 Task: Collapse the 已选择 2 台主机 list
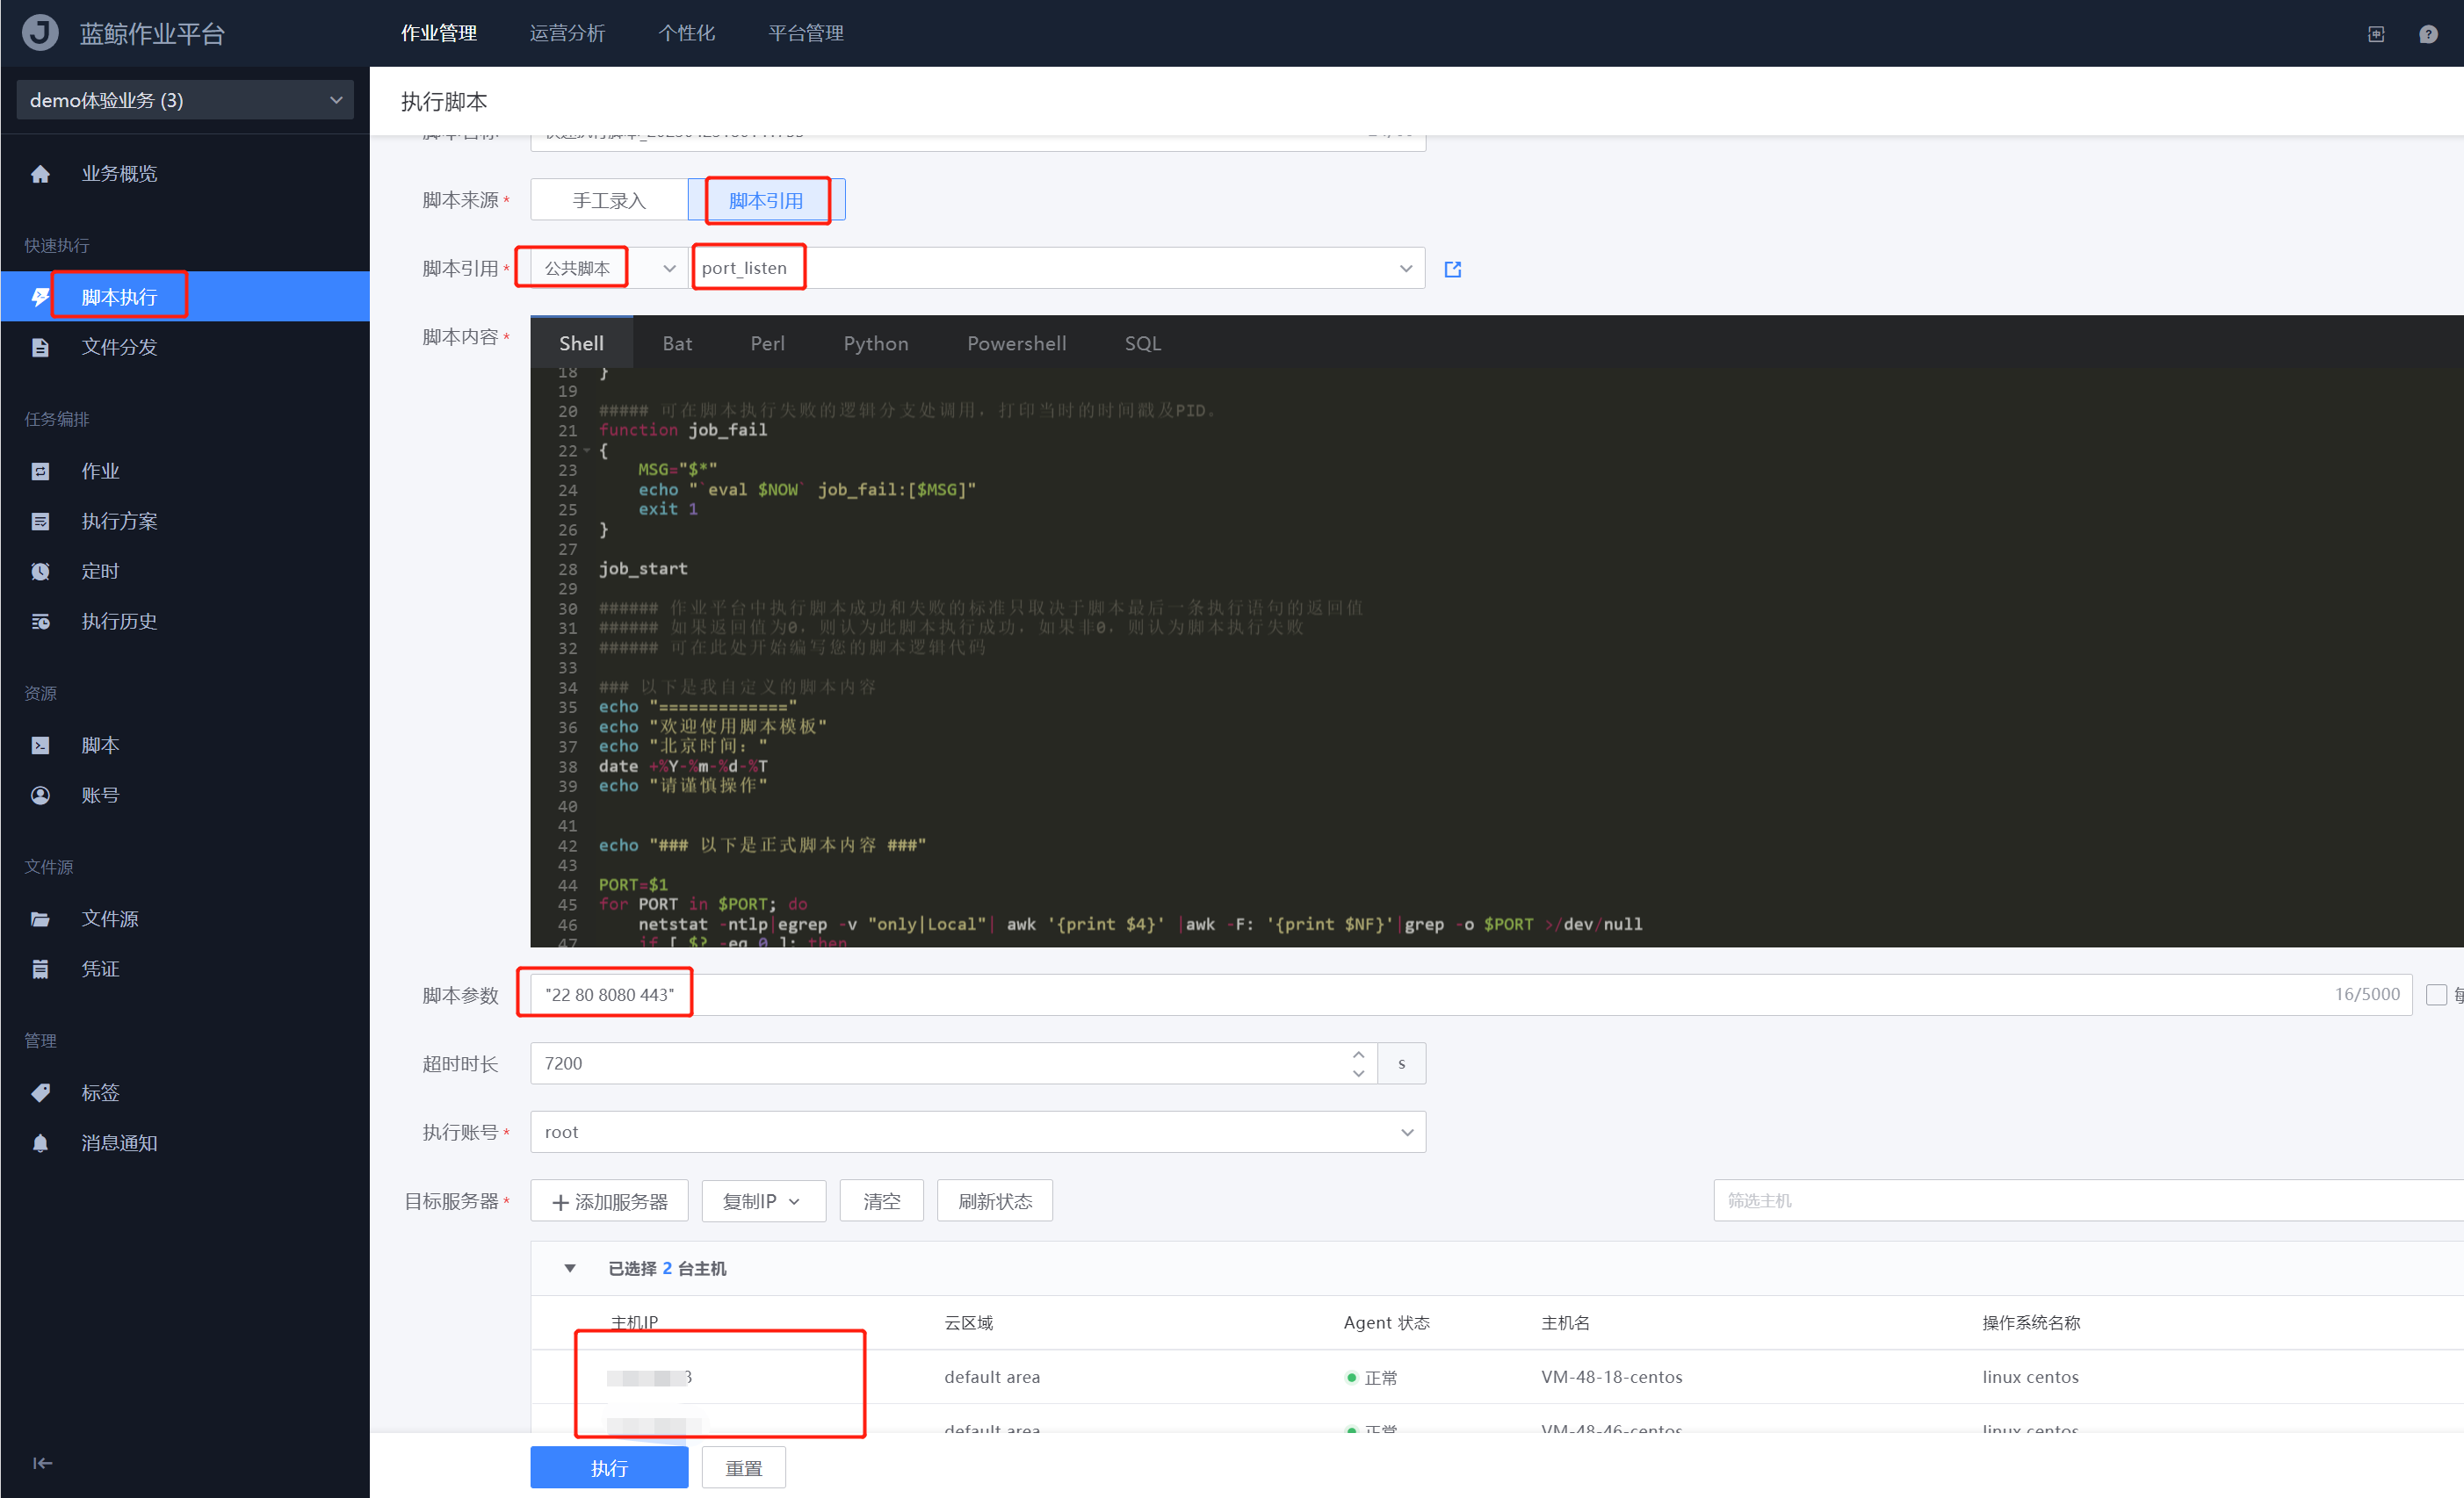[570, 1268]
